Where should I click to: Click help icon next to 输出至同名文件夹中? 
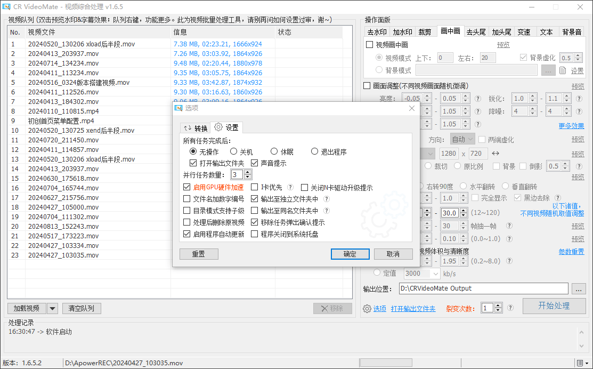click(x=327, y=211)
